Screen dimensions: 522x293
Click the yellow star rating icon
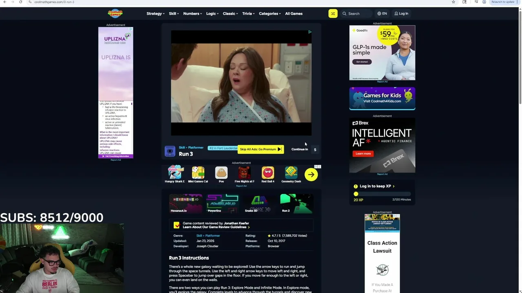tap(269, 236)
